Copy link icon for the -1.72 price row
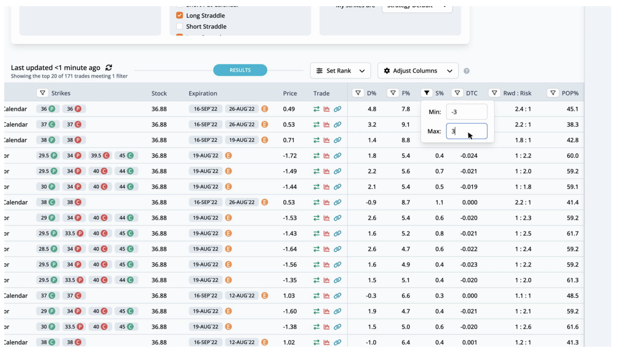Viewport: 618px width, 351px height. [337, 156]
